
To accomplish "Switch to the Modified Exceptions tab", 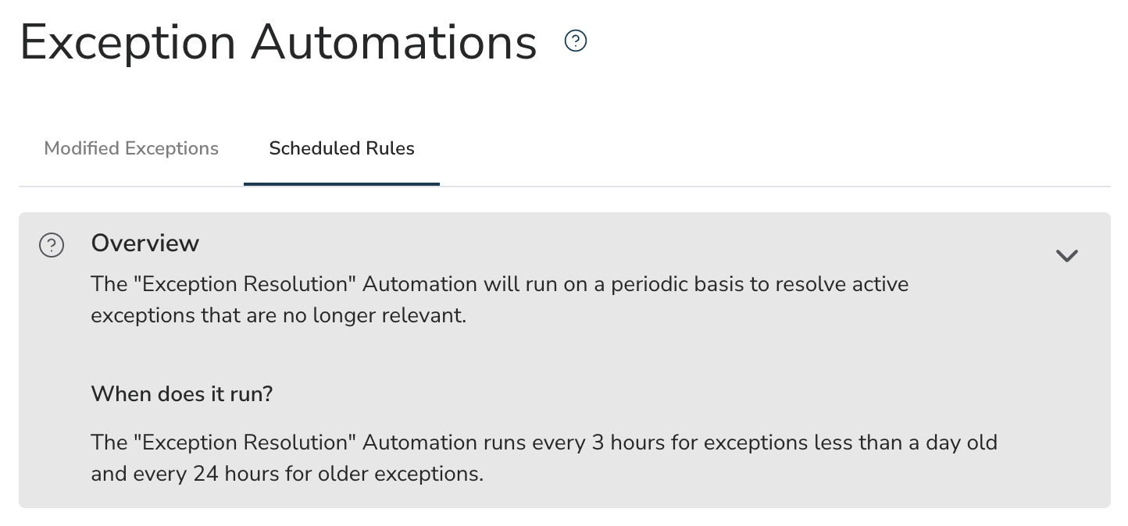I will click(131, 148).
